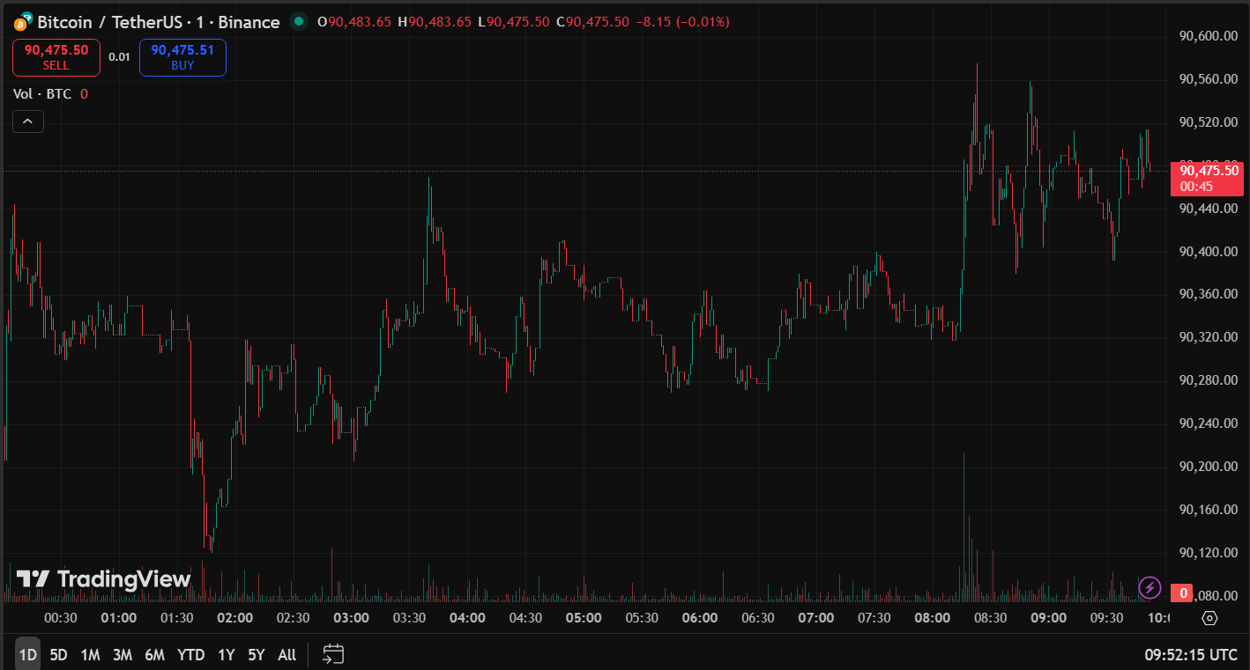Click the 01:30 time axis label

point(177,618)
